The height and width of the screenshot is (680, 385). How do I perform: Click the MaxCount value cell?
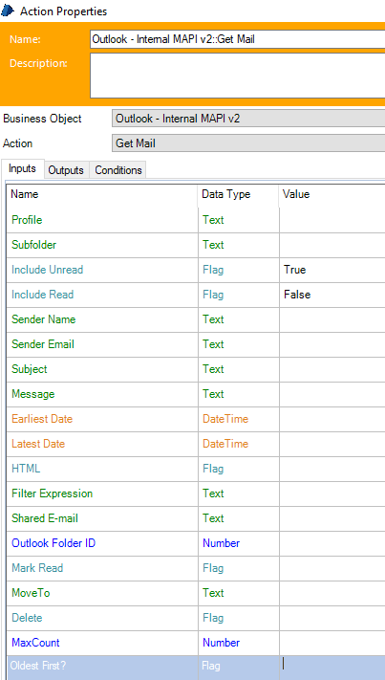(x=332, y=643)
